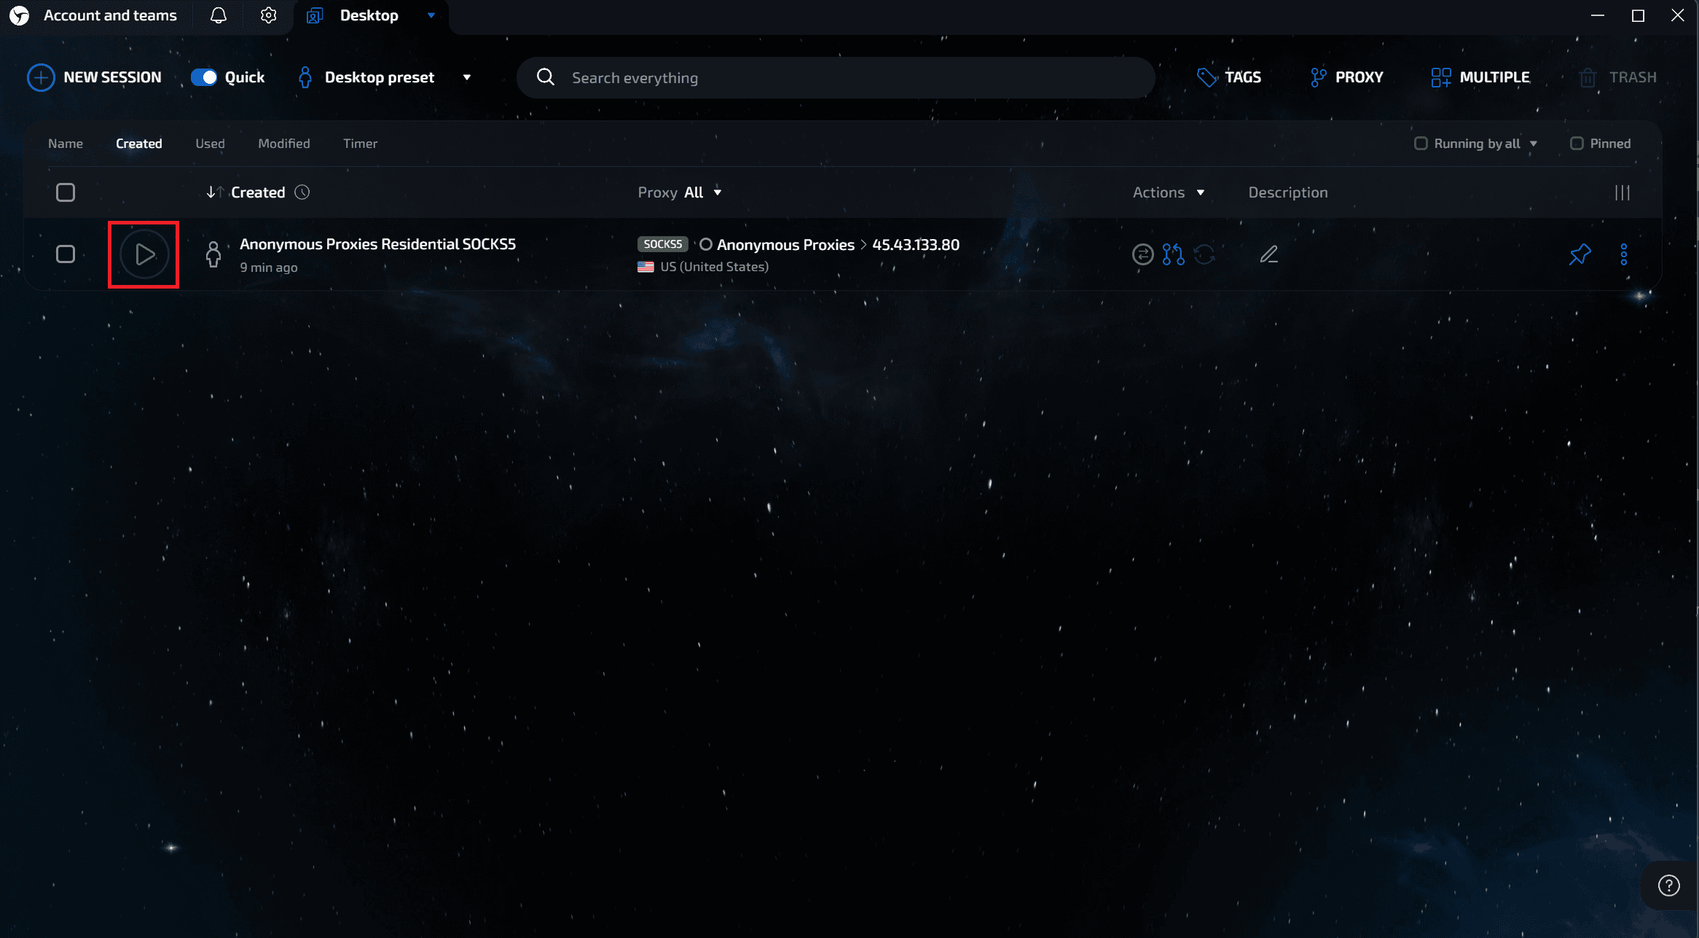Screen dimensions: 1699x938
Task: Click NEW SESSION button
Action: coord(95,77)
